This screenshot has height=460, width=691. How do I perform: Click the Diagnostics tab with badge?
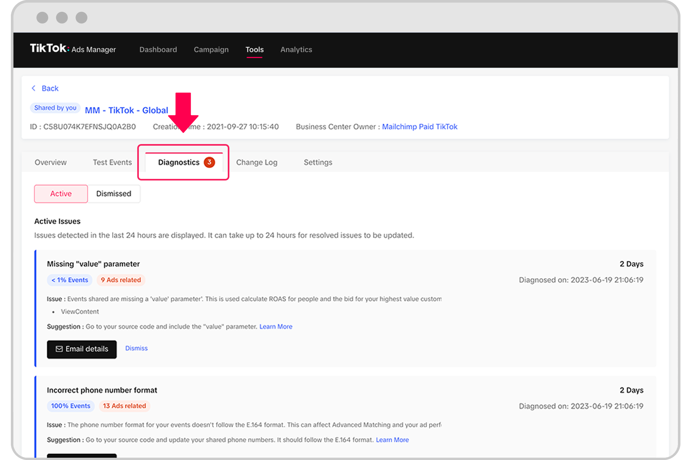(184, 162)
